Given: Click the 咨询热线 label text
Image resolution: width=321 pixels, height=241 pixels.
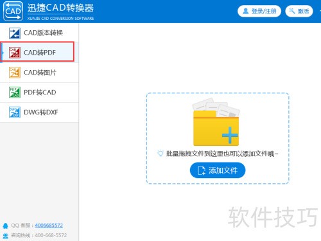Looking at the screenshot, I should pyautogui.click(x=21, y=235).
